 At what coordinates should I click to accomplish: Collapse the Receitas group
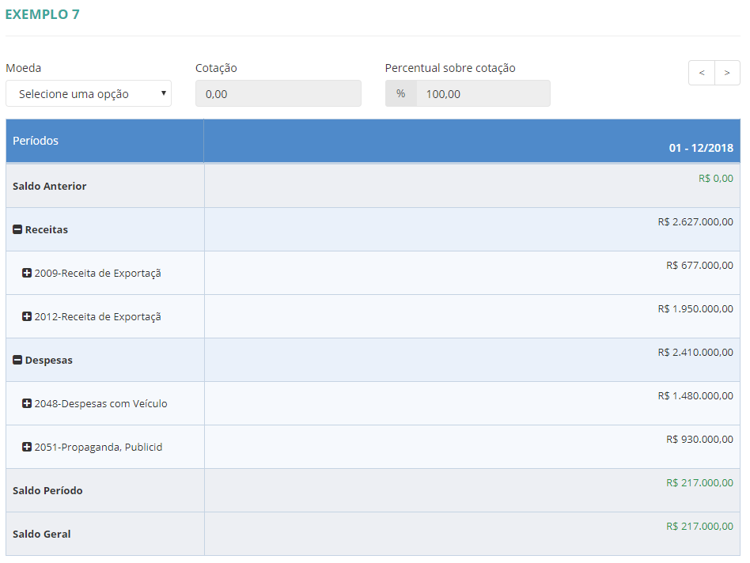[17, 230]
